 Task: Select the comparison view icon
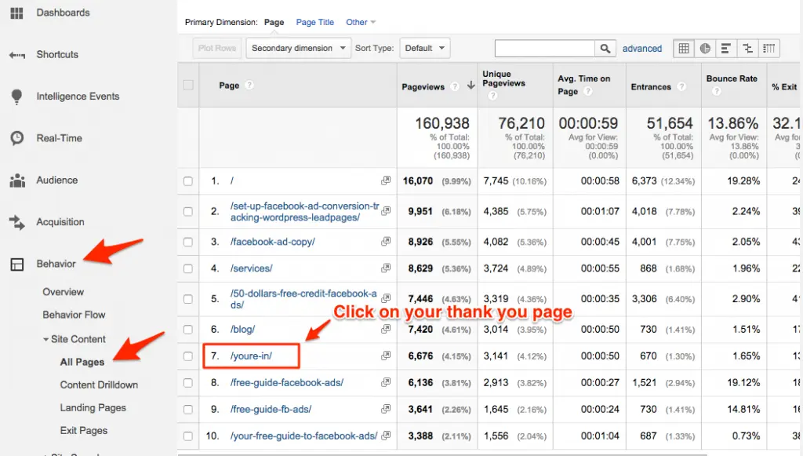(747, 49)
